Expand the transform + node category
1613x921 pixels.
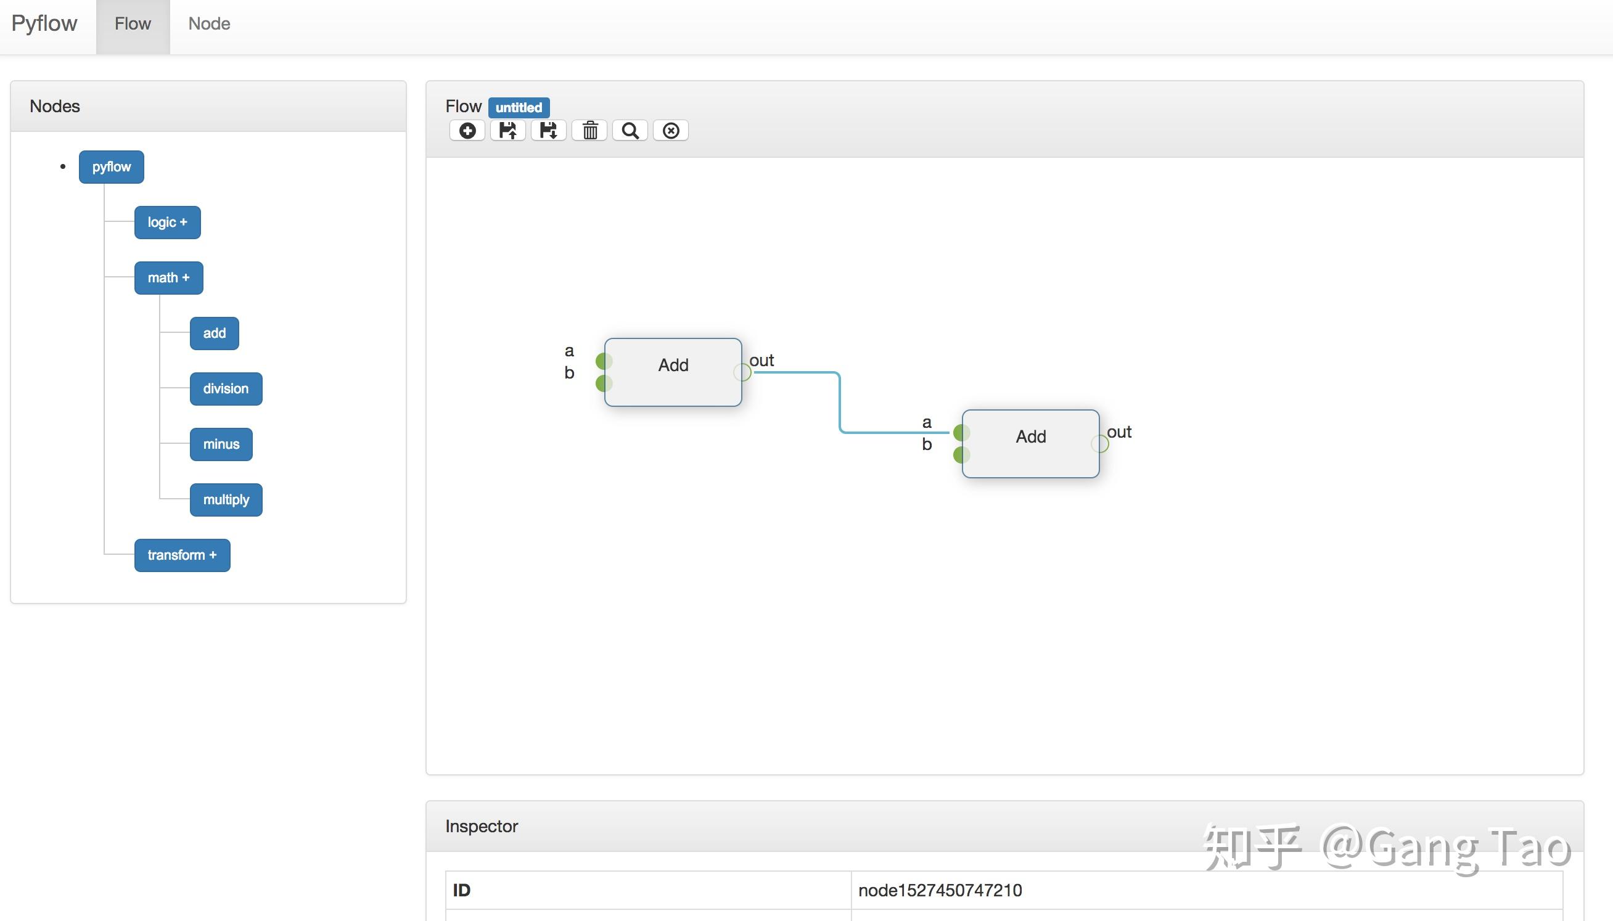coord(182,555)
